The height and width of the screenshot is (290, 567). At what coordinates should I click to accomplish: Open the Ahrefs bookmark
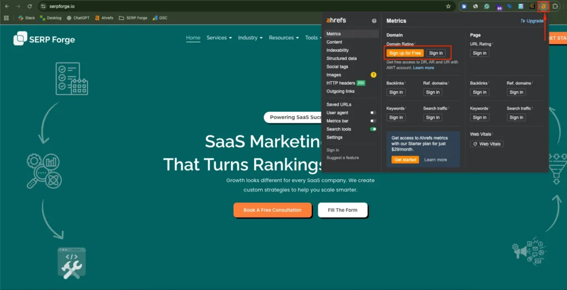(x=104, y=18)
